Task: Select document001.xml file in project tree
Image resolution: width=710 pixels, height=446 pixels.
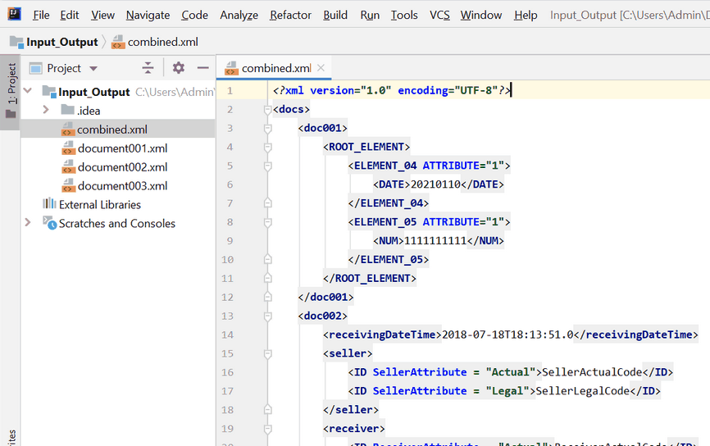Action: 122,148
